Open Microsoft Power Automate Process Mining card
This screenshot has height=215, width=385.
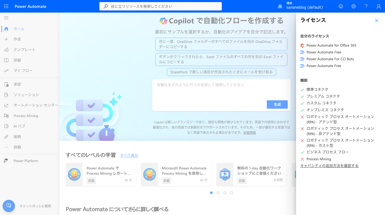click(176, 174)
